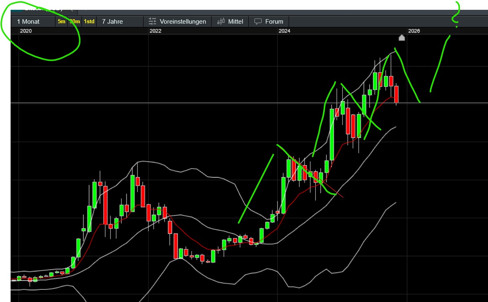Open Voreinstellungen via its text label
The width and height of the screenshot is (488, 302).
coord(183,22)
